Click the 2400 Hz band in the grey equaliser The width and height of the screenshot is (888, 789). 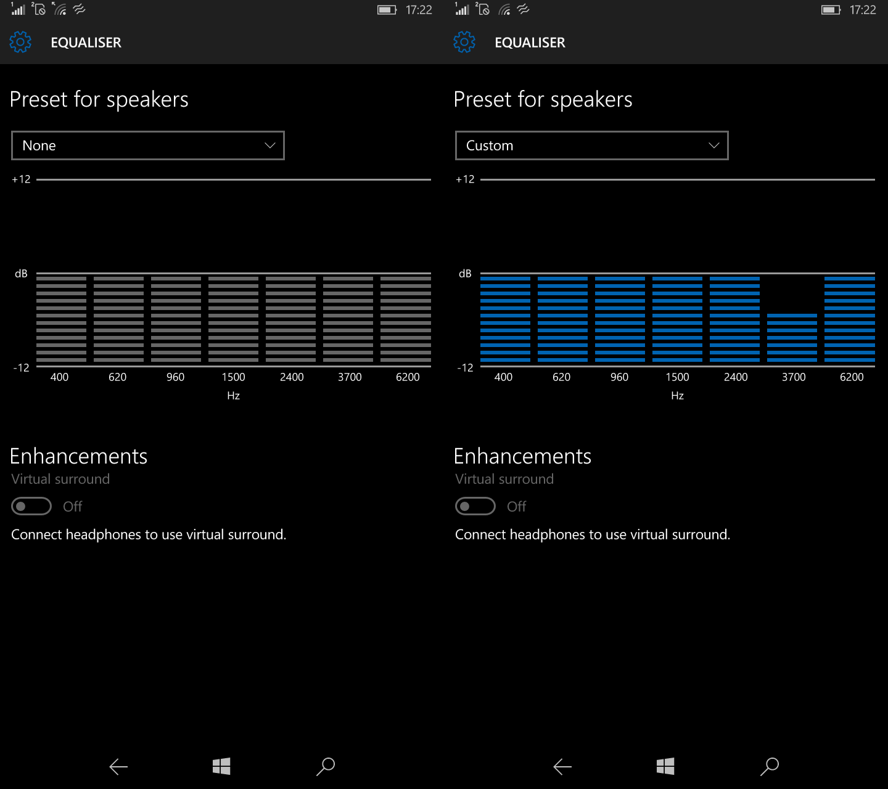290,319
